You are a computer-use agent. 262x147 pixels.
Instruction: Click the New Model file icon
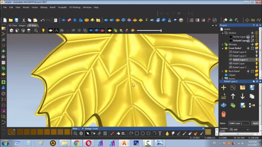click(x=5, y=20)
